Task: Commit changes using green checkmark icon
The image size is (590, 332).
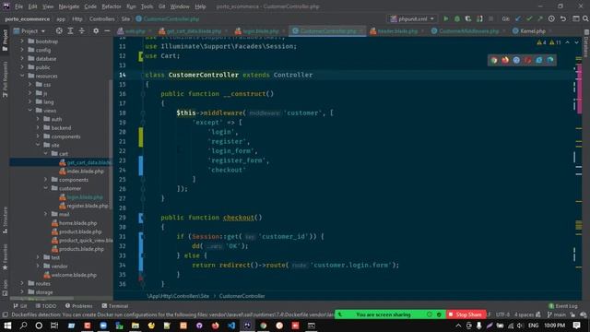Action: (x=529, y=18)
